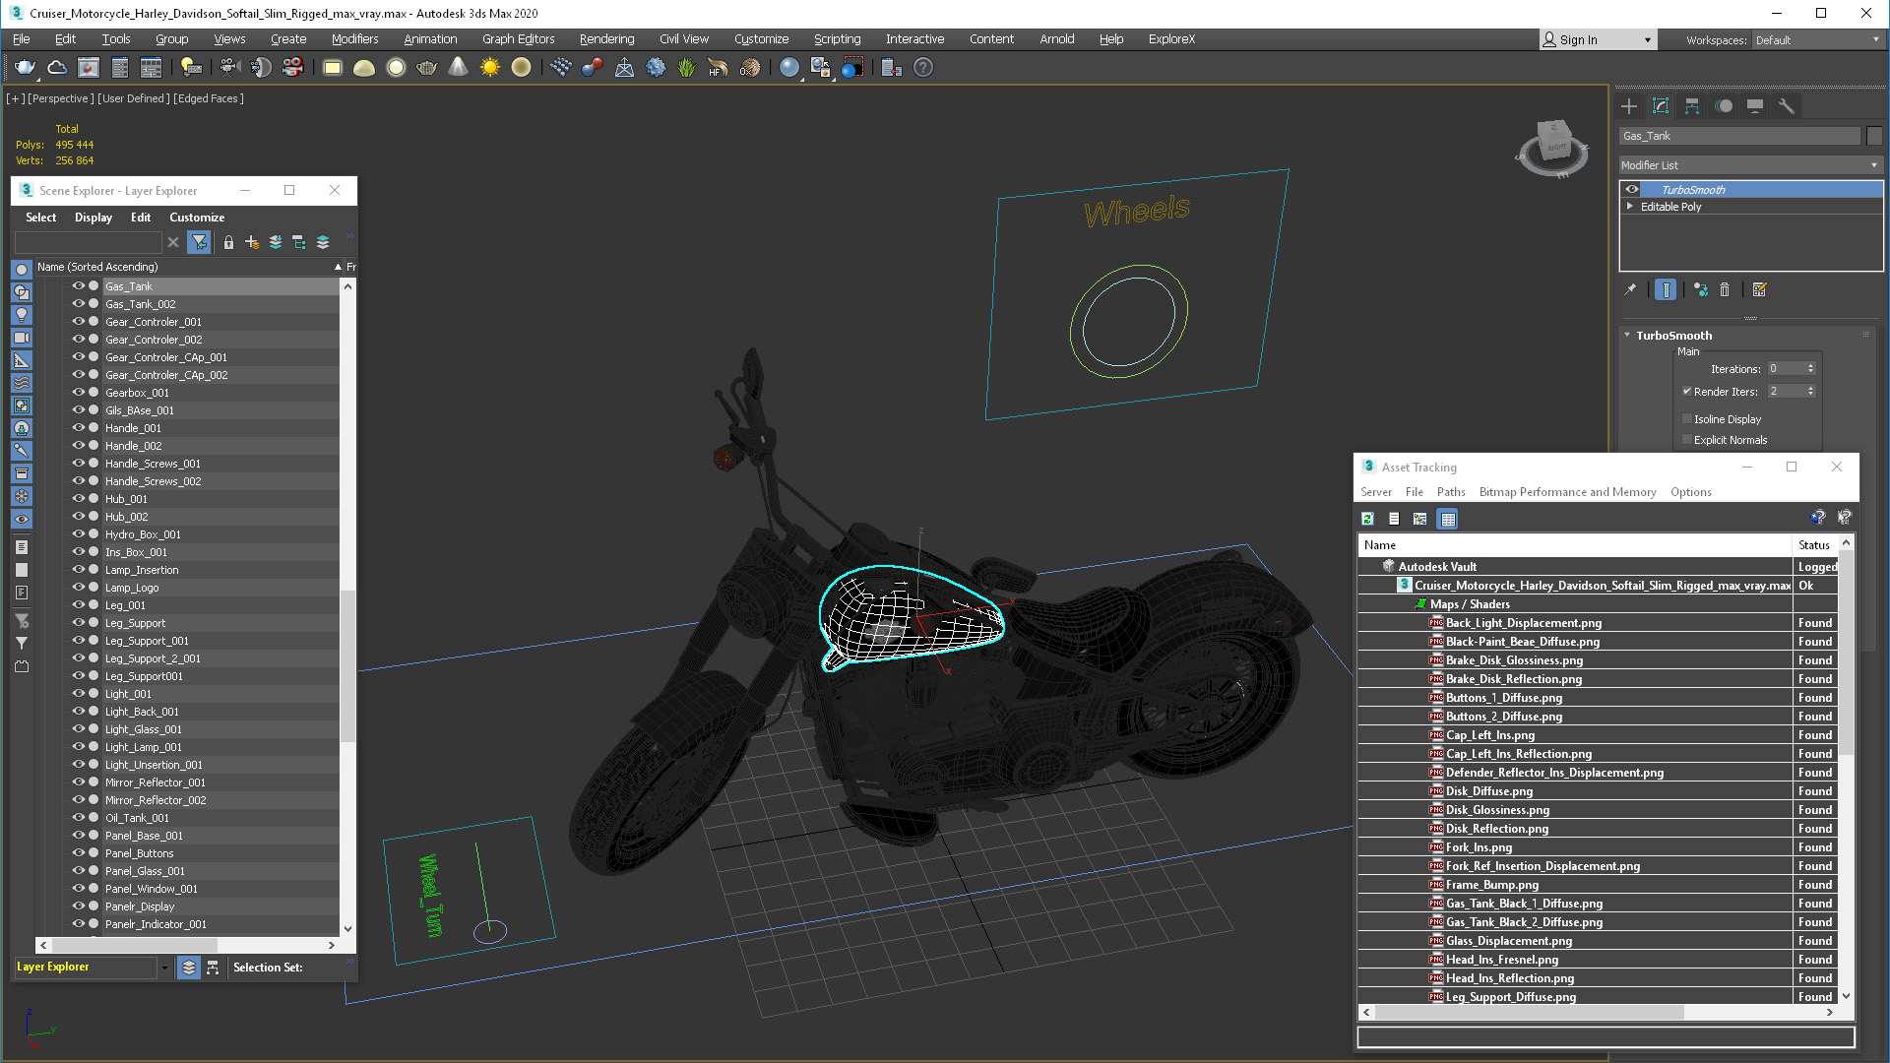Open the help question mark icon
The width and height of the screenshot is (1890, 1063).
[923, 67]
